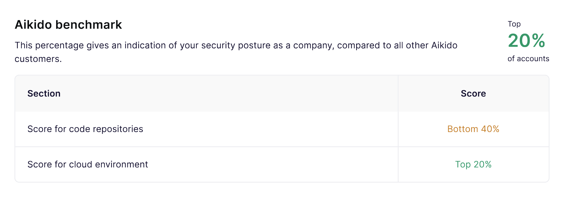
Task: Click 'Bottom' in the orange score text
Action: point(463,129)
